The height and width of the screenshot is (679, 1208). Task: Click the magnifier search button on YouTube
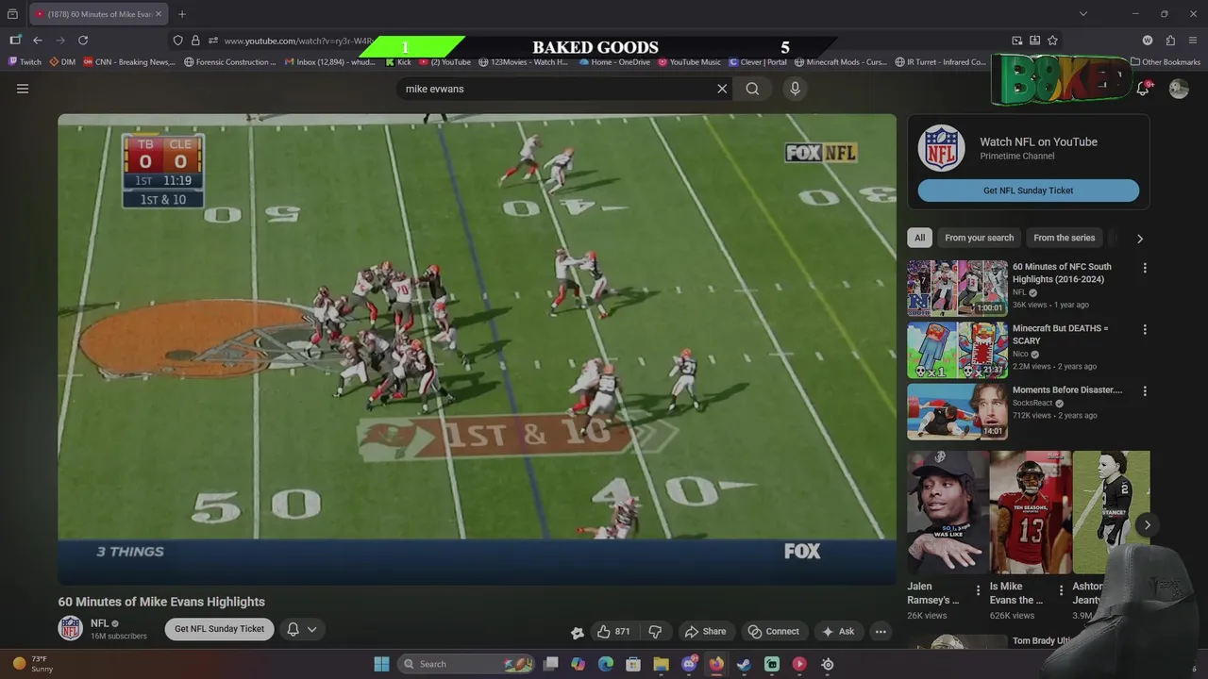point(752,89)
